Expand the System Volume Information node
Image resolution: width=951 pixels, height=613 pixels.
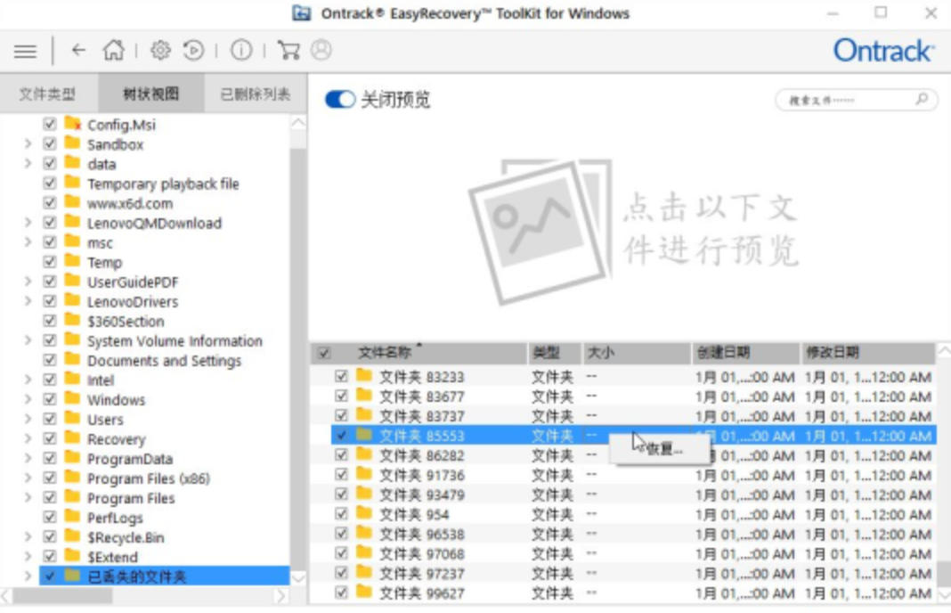[x=28, y=340]
